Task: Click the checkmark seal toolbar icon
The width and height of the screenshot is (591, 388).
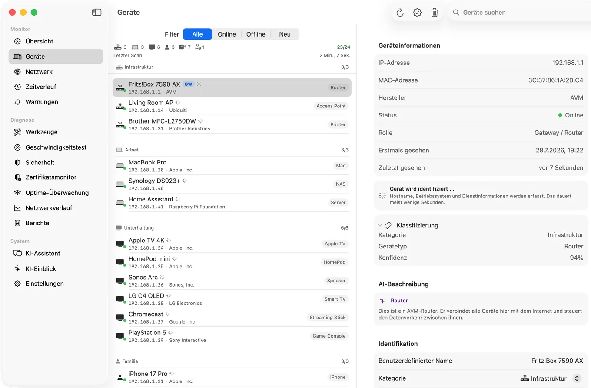Action: pyautogui.click(x=417, y=13)
